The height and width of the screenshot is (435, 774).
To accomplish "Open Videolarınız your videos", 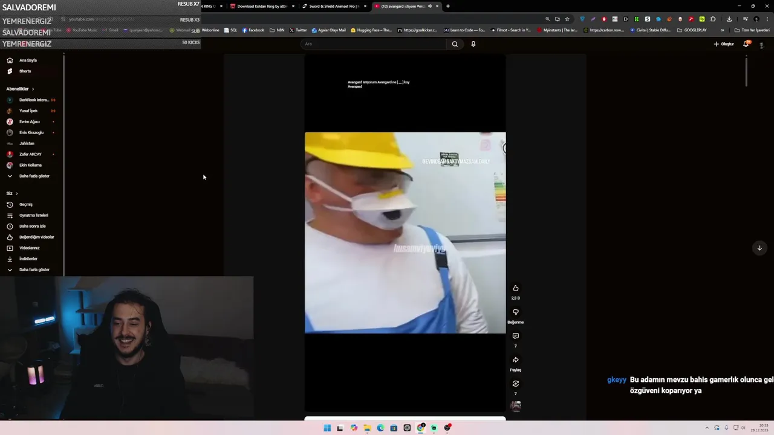I will coord(31,248).
